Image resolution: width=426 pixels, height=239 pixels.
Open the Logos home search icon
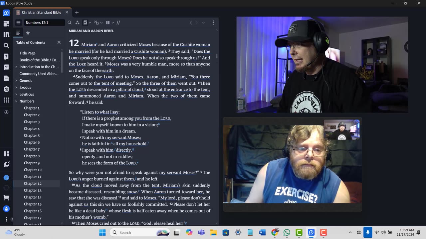click(6, 13)
